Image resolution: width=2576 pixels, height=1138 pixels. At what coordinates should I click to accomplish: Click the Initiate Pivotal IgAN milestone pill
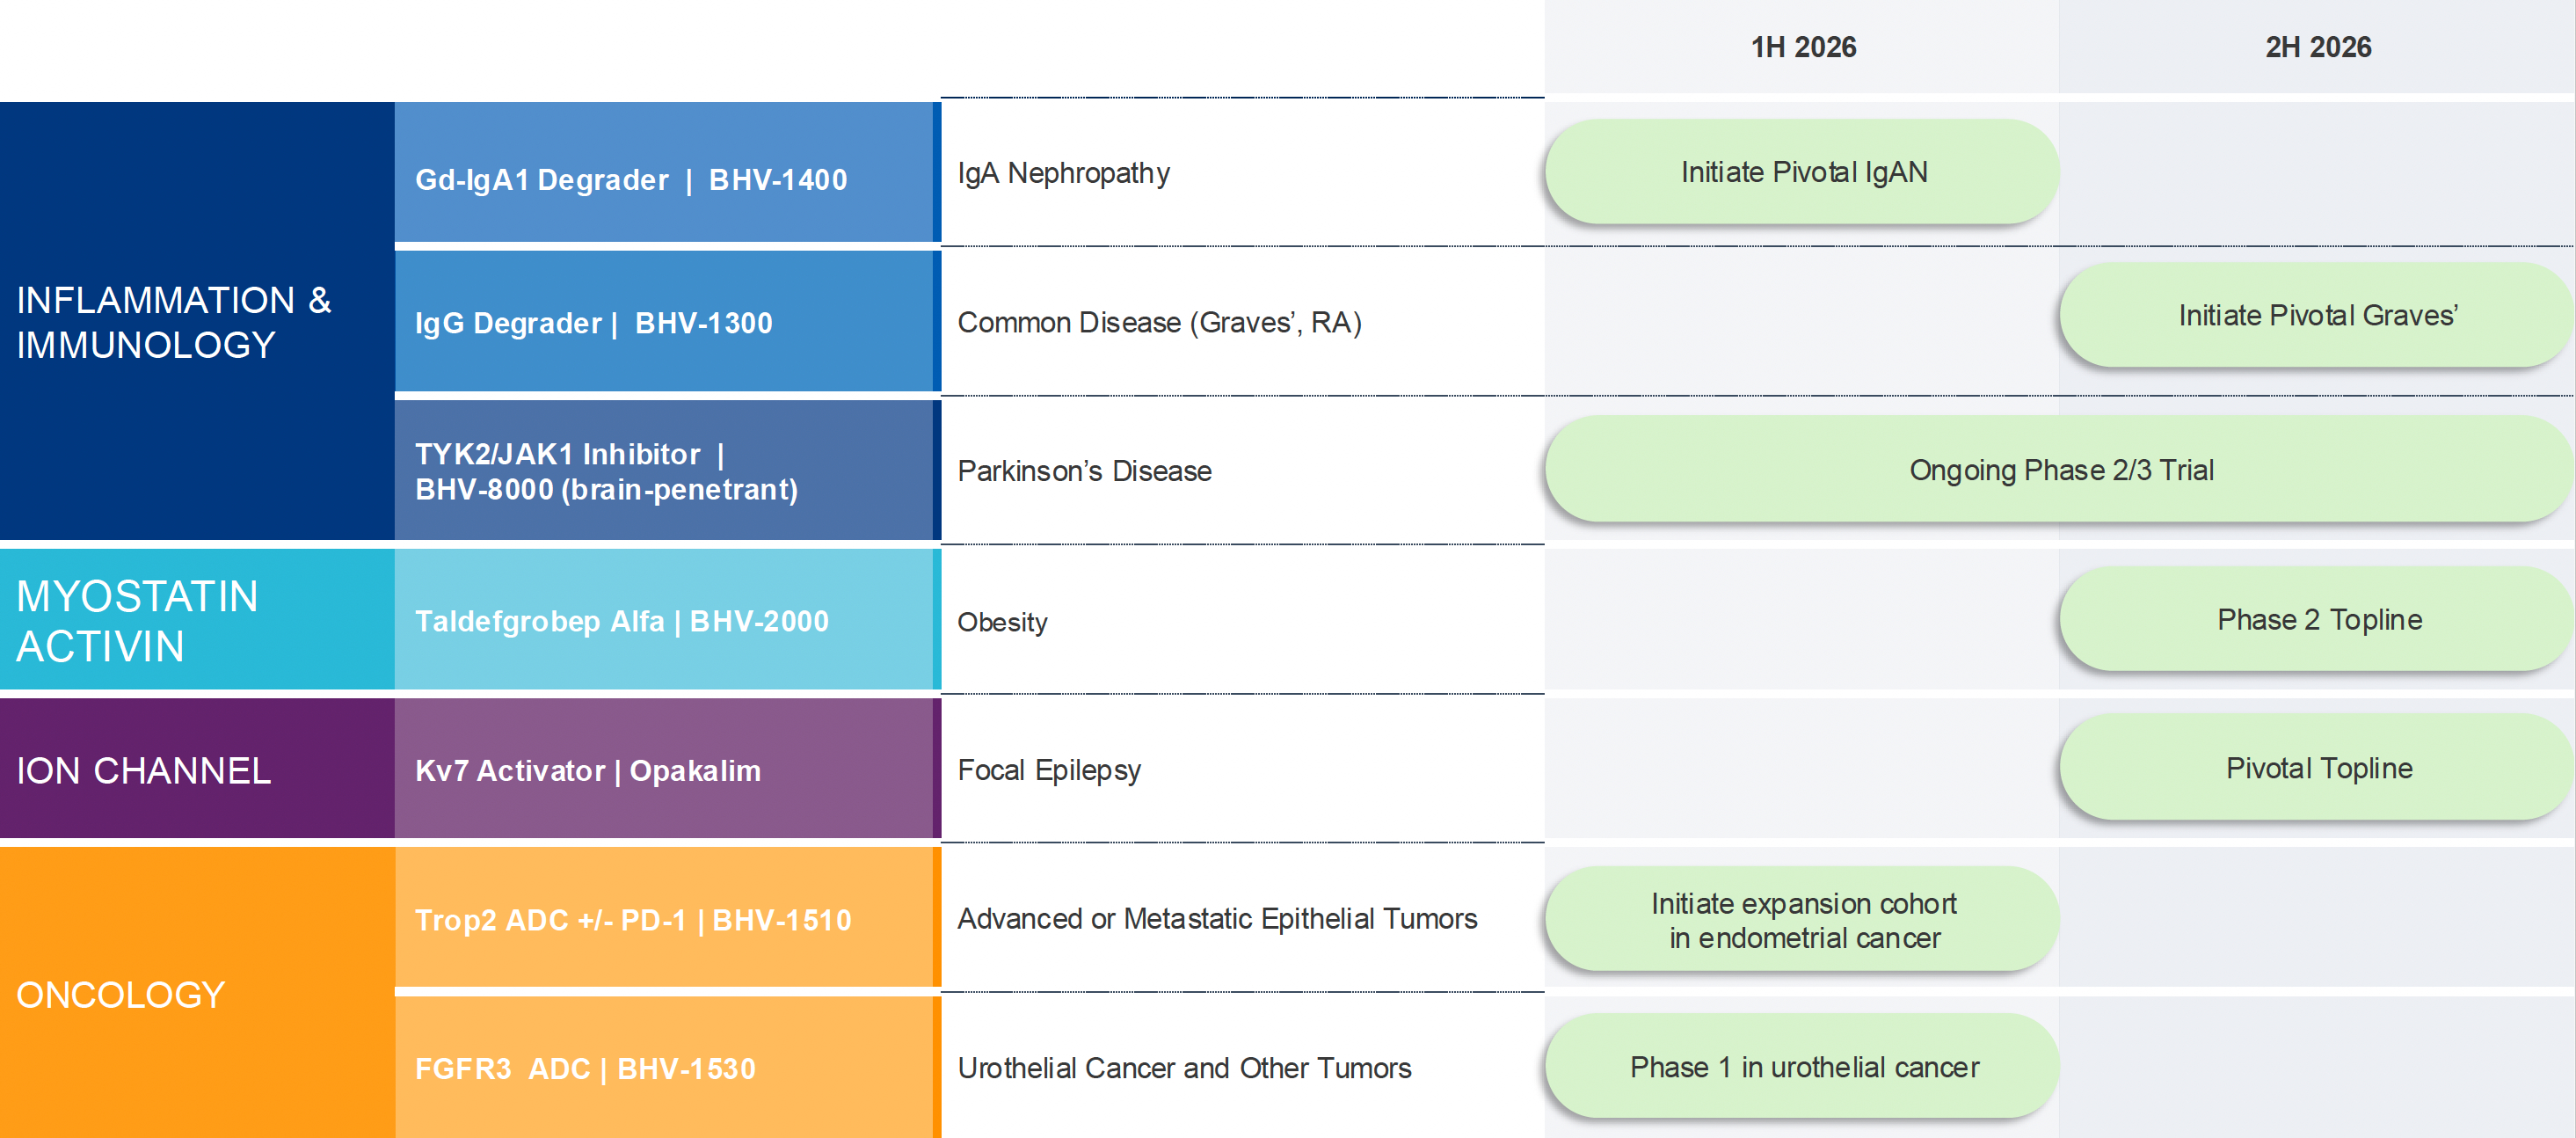pos(1802,172)
